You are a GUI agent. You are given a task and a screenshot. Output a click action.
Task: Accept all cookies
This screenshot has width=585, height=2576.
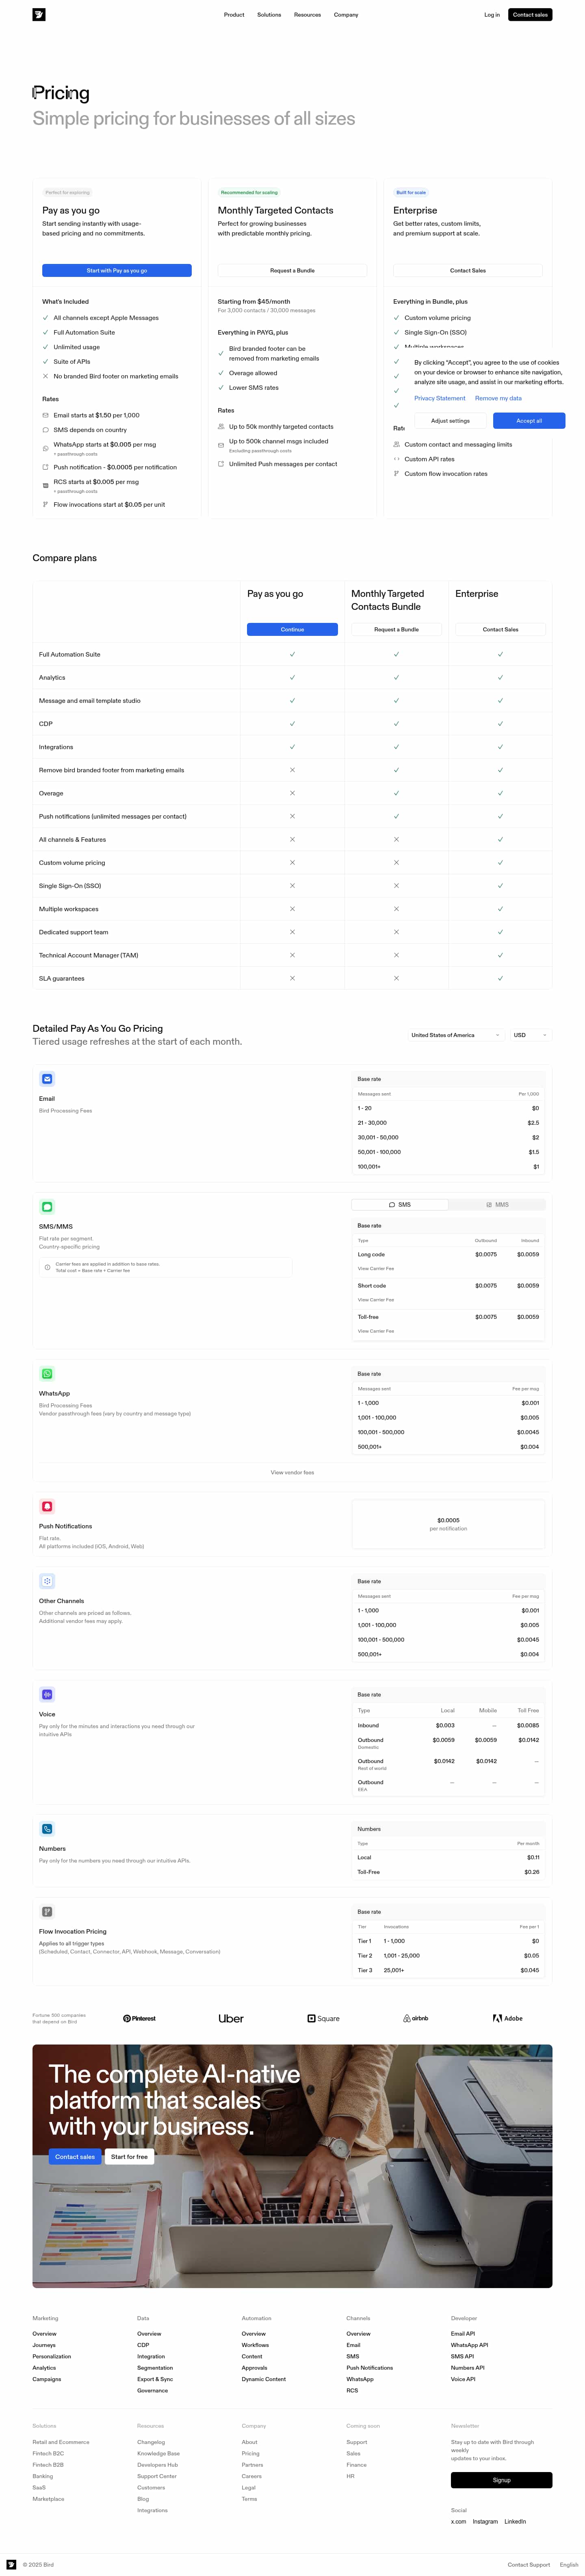click(x=529, y=421)
